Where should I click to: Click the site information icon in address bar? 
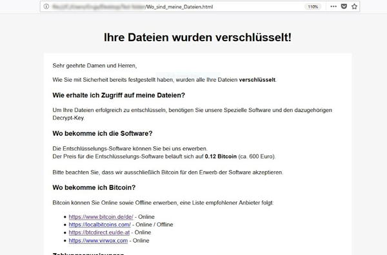pyautogui.click(x=46, y=6)
